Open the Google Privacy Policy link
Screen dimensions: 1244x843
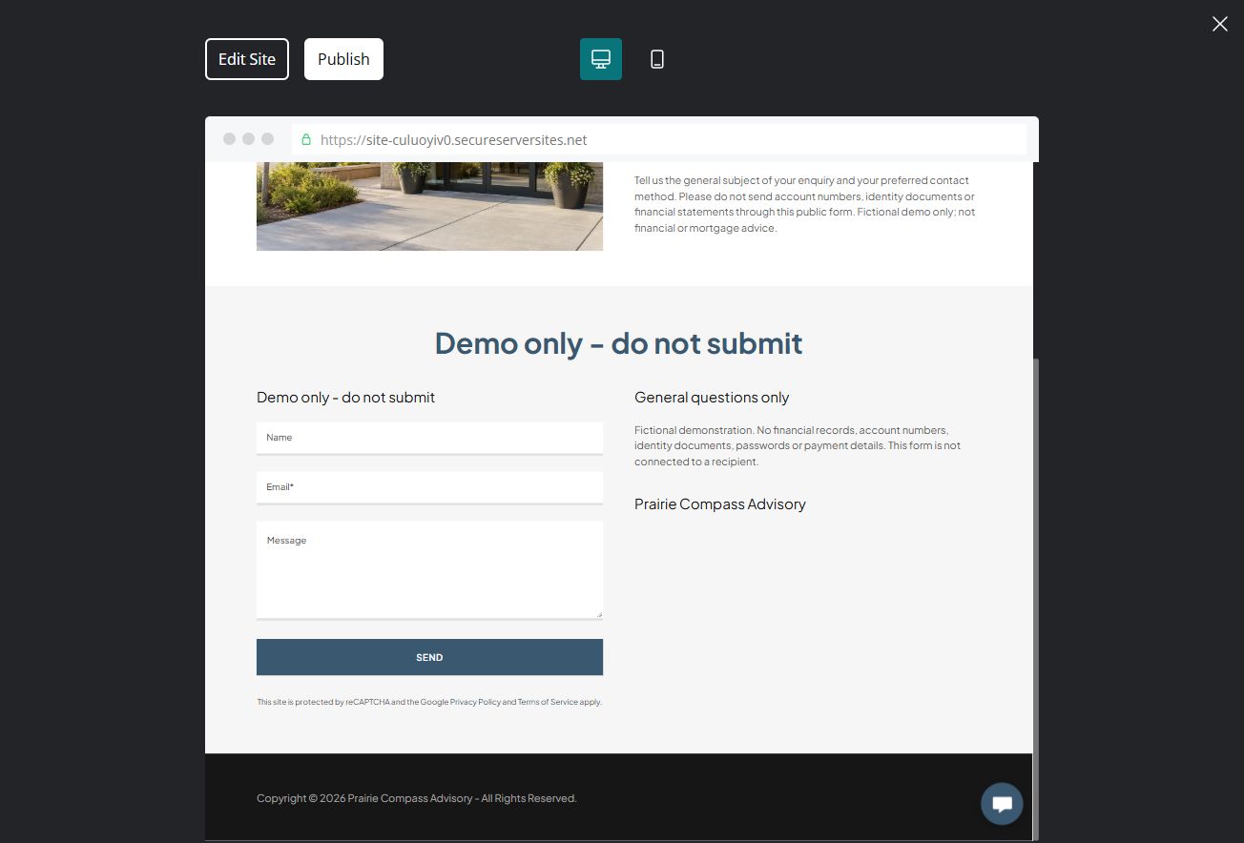[x=475, y=702]
